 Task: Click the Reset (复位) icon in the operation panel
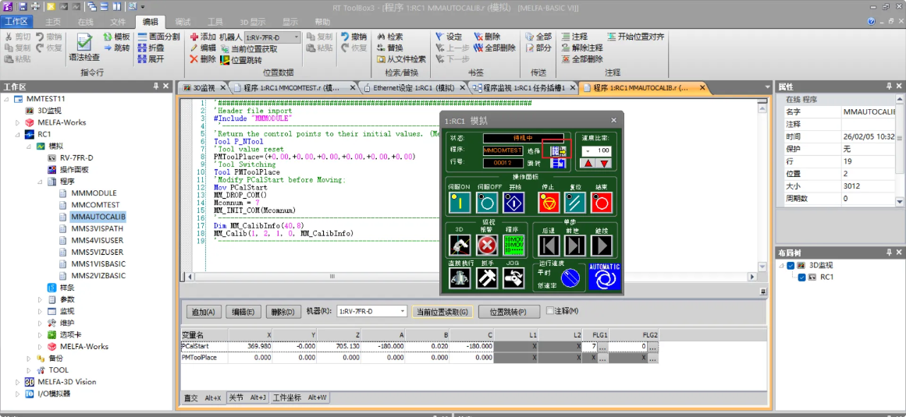[576, 203]
